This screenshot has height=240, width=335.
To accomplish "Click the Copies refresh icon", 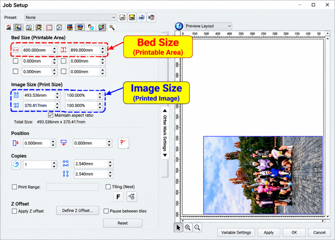I will (x=16, y=164).
